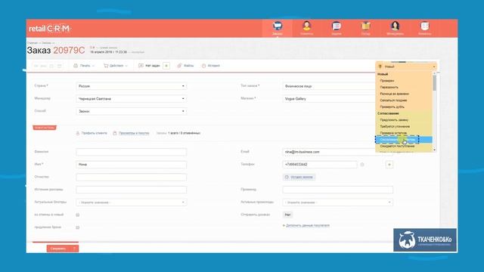Viewport: 484px width, 272px height.
Task: Open the order type dropdown
Action: point(329,86)
